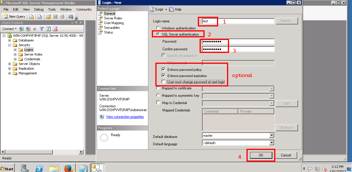Open the Script dropdown arrow

pos(166,9)
